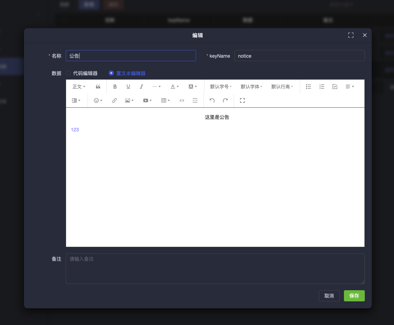Cancel editing with the 取消 button
The width and height of the screenshot is (394, 325).
(x=329, y=296)
